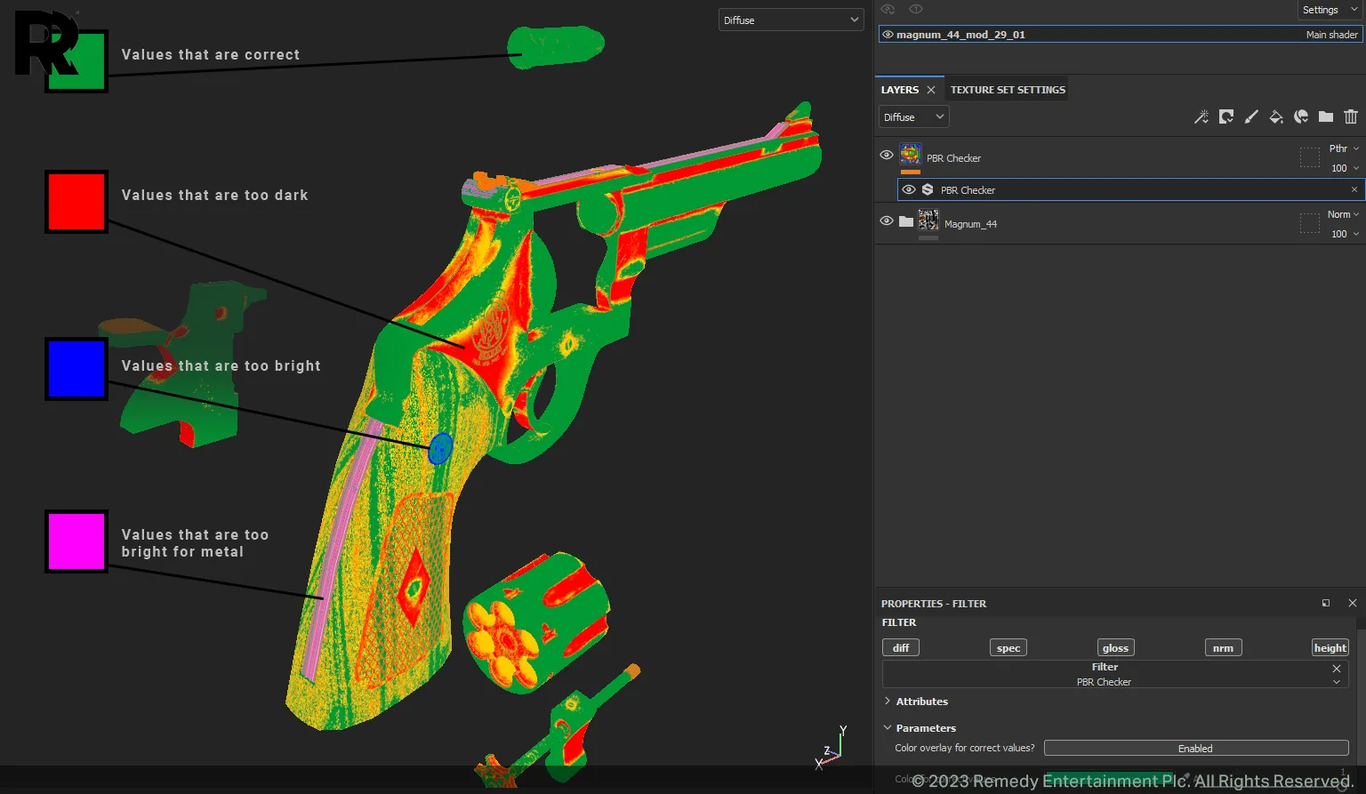Click the Substance icon on the PBR Checker filter
Image resolution: width=1366 pixels, height=794 pixels.
(928, 189)
